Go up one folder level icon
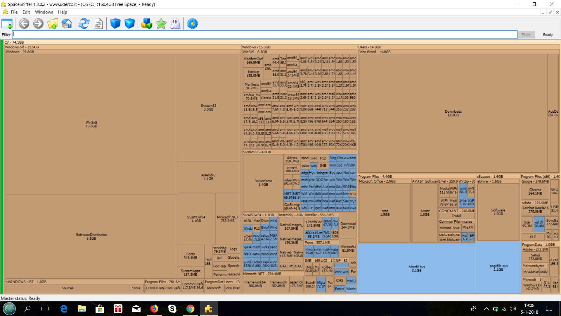 [x=53, y=24]
